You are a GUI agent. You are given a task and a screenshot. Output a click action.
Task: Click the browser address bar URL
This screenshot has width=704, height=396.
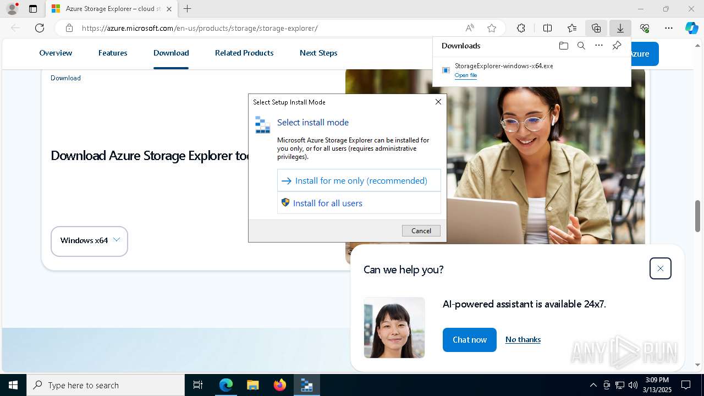pyautogui.click(x=200, y=28)
